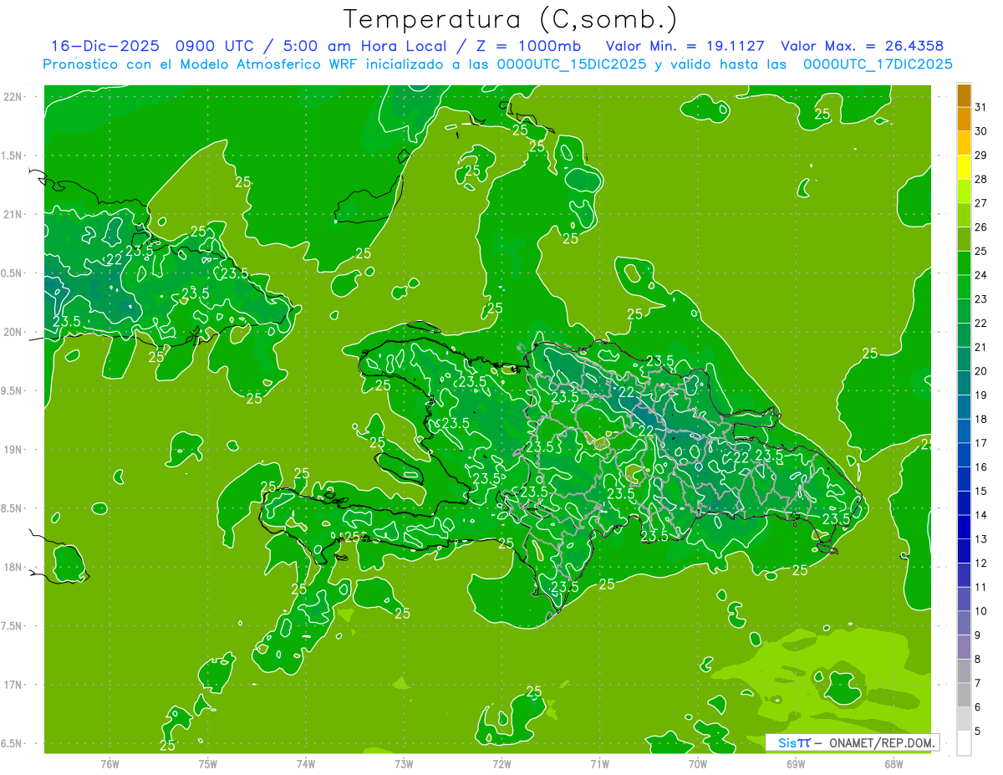Click the color scale value 27

tap(980, 203)
